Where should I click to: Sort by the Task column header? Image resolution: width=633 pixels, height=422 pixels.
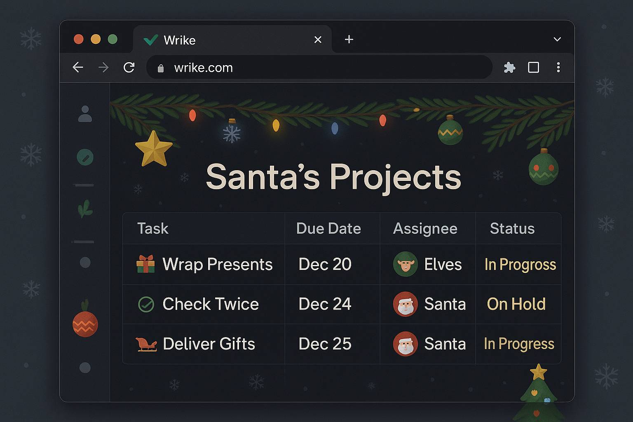(153, 228)
